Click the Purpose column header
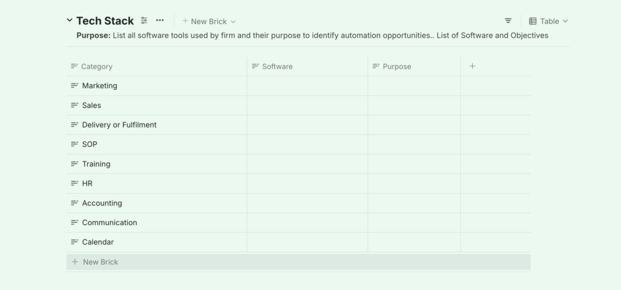This screenshot has height=290, width=621. point(397,67)
